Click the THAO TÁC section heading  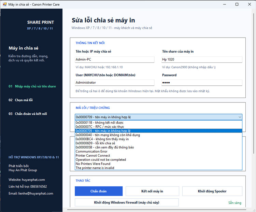click(x=83, y=181)
